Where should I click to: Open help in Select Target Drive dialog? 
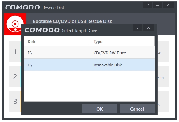pos(138,28)
